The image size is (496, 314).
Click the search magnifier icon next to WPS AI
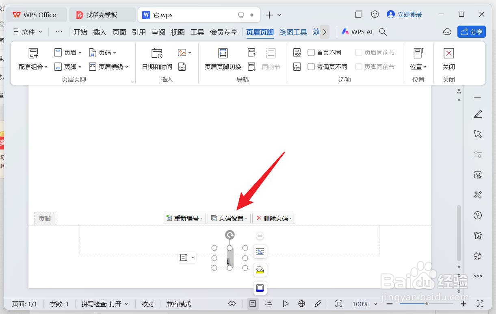[x=382, y=32]
